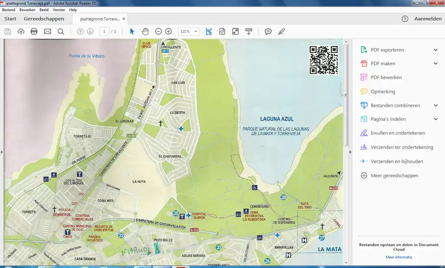Switch to the Gereedschappen tab
This screenshot has height=268, width=445.
click(44, 19)
